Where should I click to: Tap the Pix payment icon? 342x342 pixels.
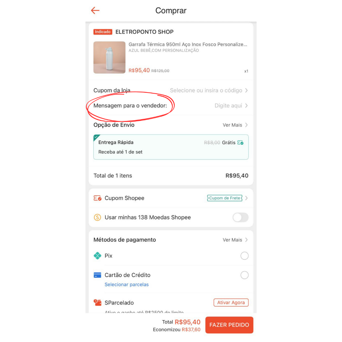click(97, 255)
